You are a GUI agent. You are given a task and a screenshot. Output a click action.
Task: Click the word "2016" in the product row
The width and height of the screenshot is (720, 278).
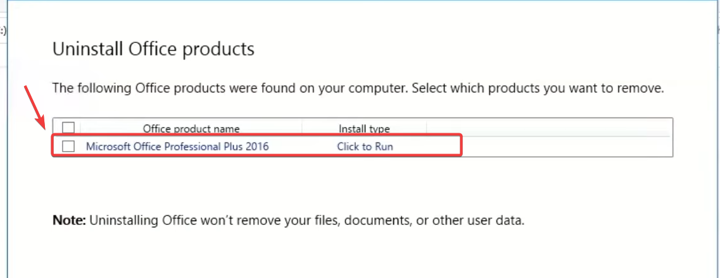click(x=256, y=147)
